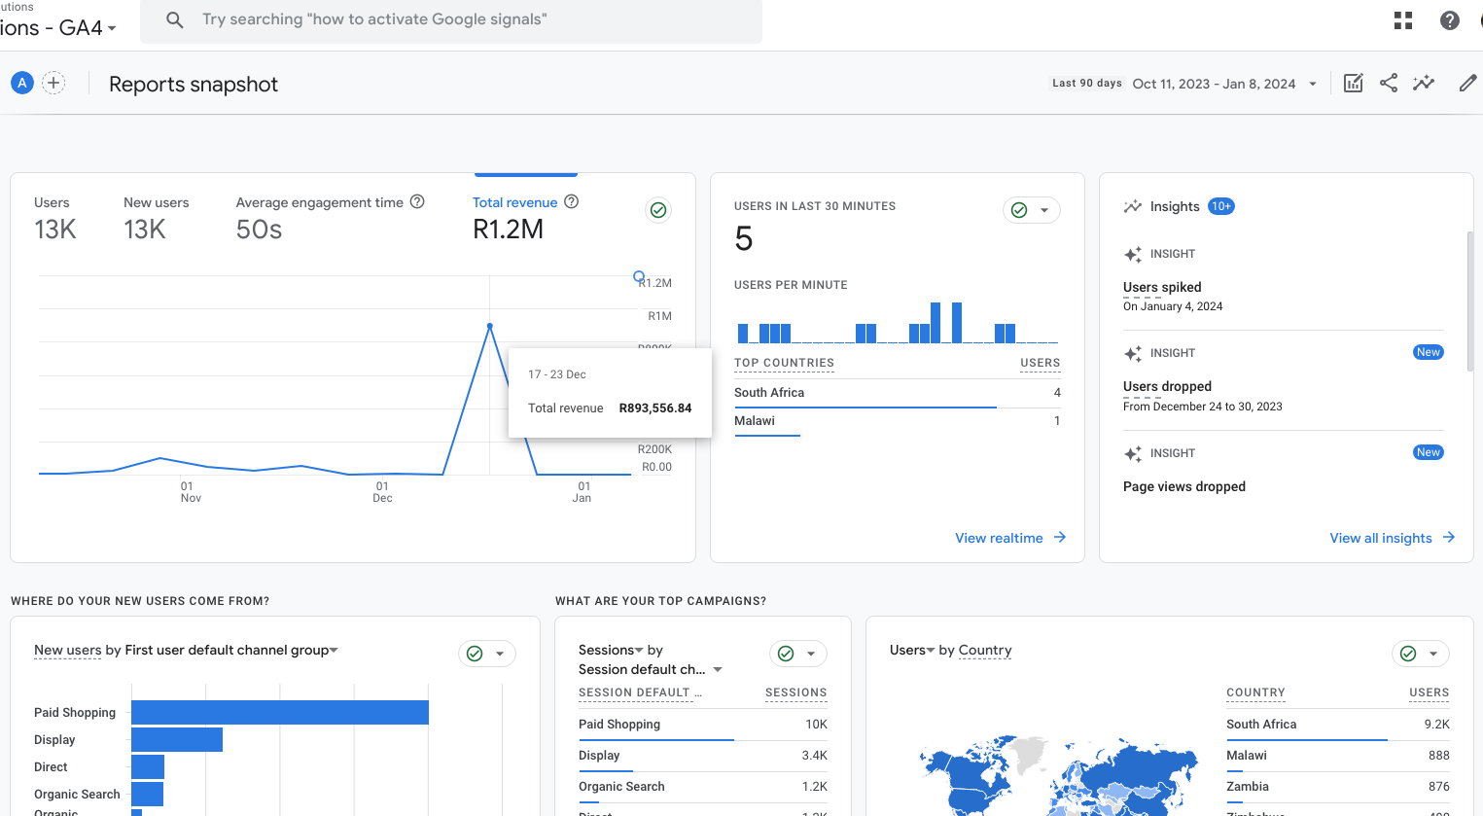Click the Display bar in channel chart
This screenshot has width=1483, height=816.
[x=177, y=739]
